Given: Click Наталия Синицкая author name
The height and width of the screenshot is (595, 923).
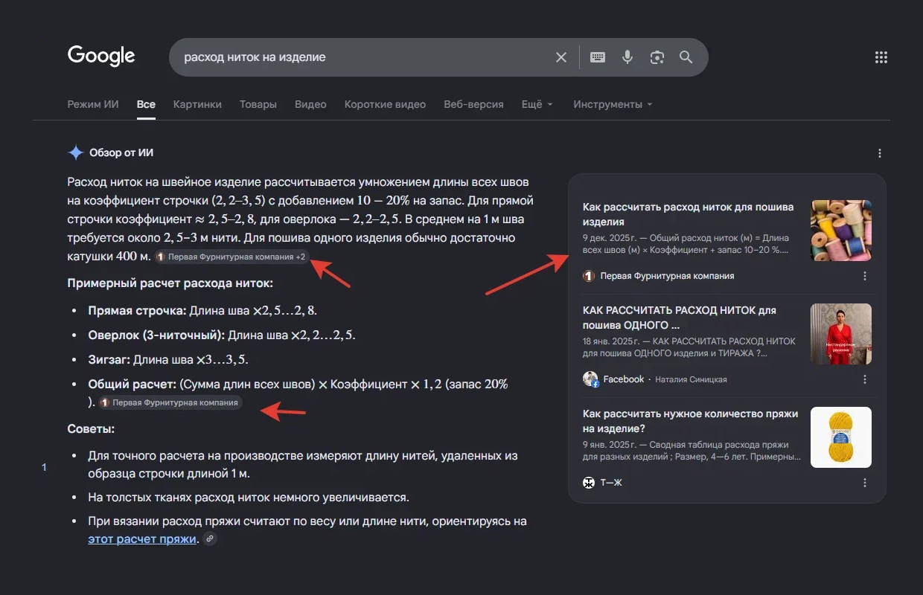Looking at the screenshot, I should tap(691, 379).
